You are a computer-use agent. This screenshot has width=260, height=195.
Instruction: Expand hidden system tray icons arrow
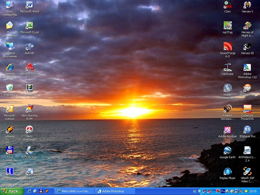coord(200,191)
